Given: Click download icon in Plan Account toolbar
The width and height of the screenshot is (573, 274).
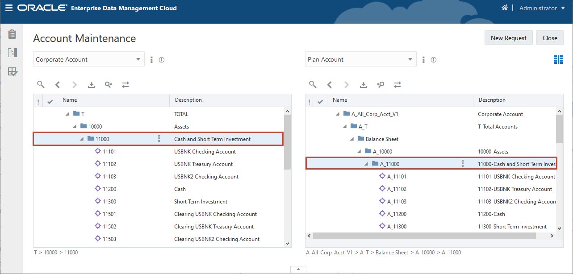Looking at the screenshot, I should 364,84.
